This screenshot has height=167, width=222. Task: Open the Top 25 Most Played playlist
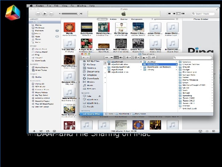coord(45,104)
